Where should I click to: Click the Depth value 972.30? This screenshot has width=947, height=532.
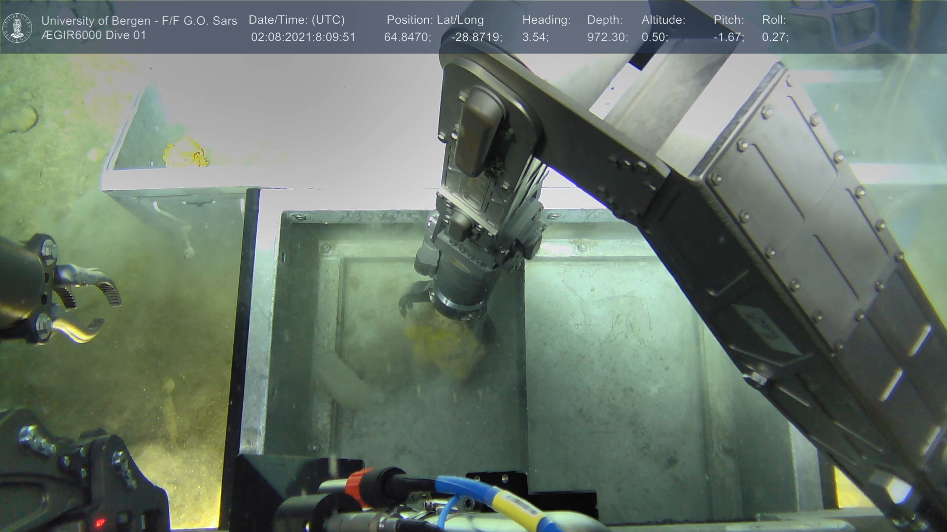(607, 37)
